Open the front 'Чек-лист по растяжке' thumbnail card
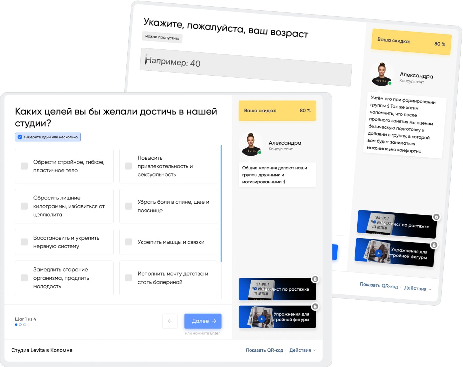Image resolution: width=463 pixels, height=367 pixels. (277, 289)
